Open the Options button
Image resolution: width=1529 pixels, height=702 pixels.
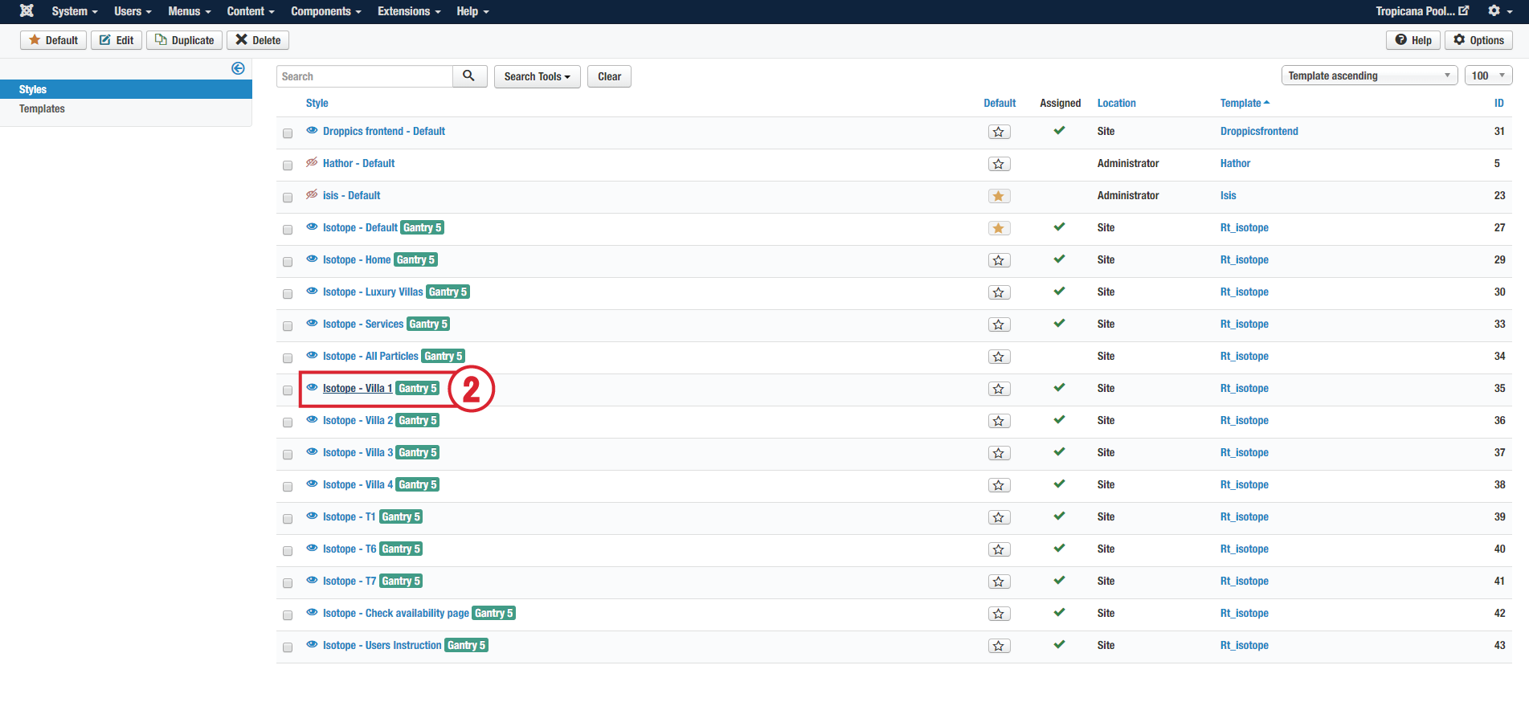click(x=1478, y=40)
